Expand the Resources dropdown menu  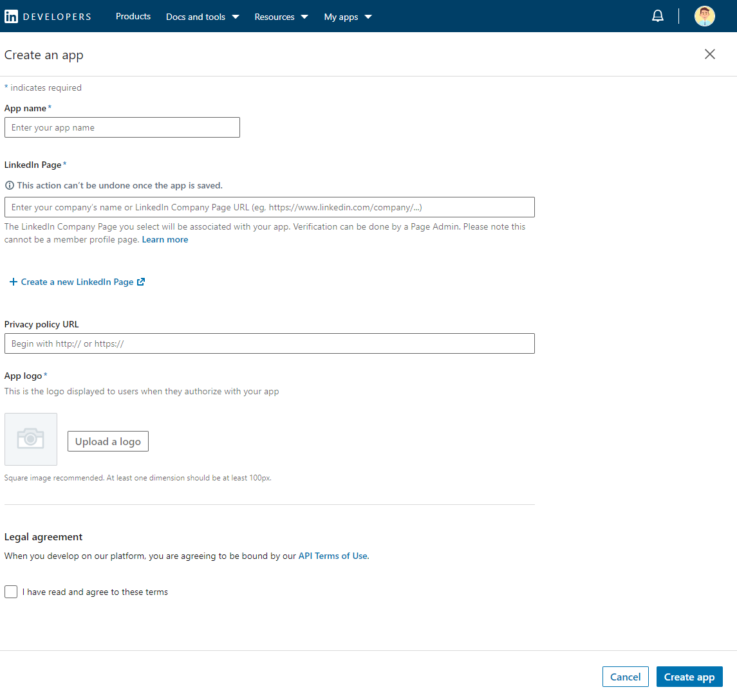pos(281,17)
